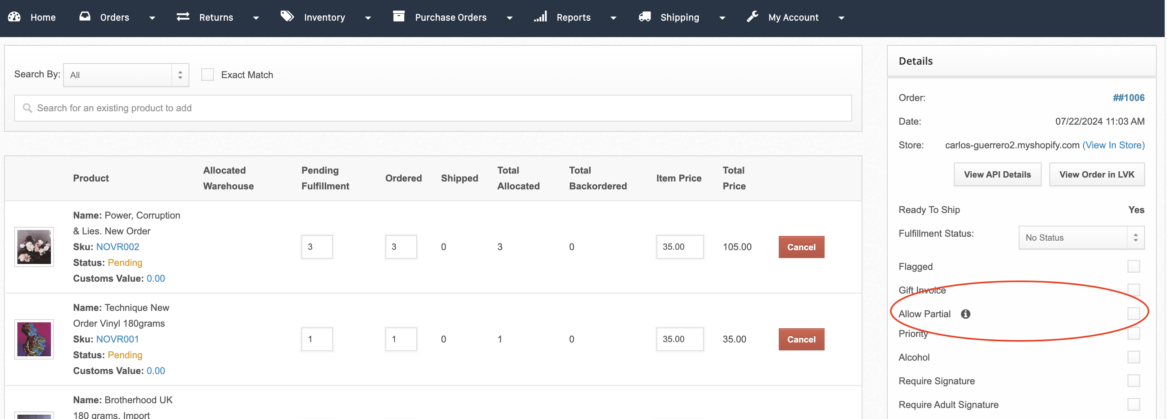
Task: Click the Orders inbox tray icon
Action: coord(85,17)
